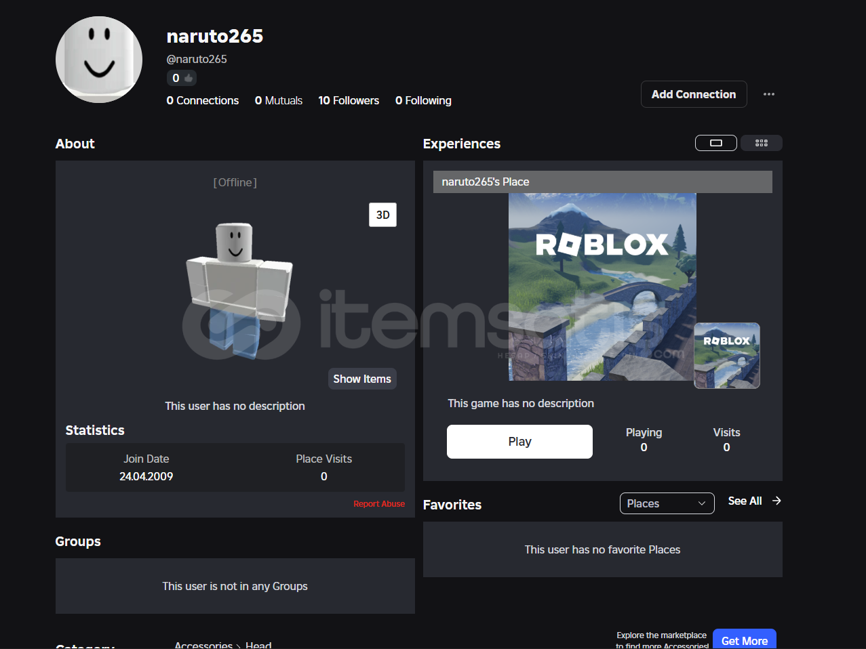Click the Place Visits statistic
This screenshot has height=649, width=866.
[324, 467]
